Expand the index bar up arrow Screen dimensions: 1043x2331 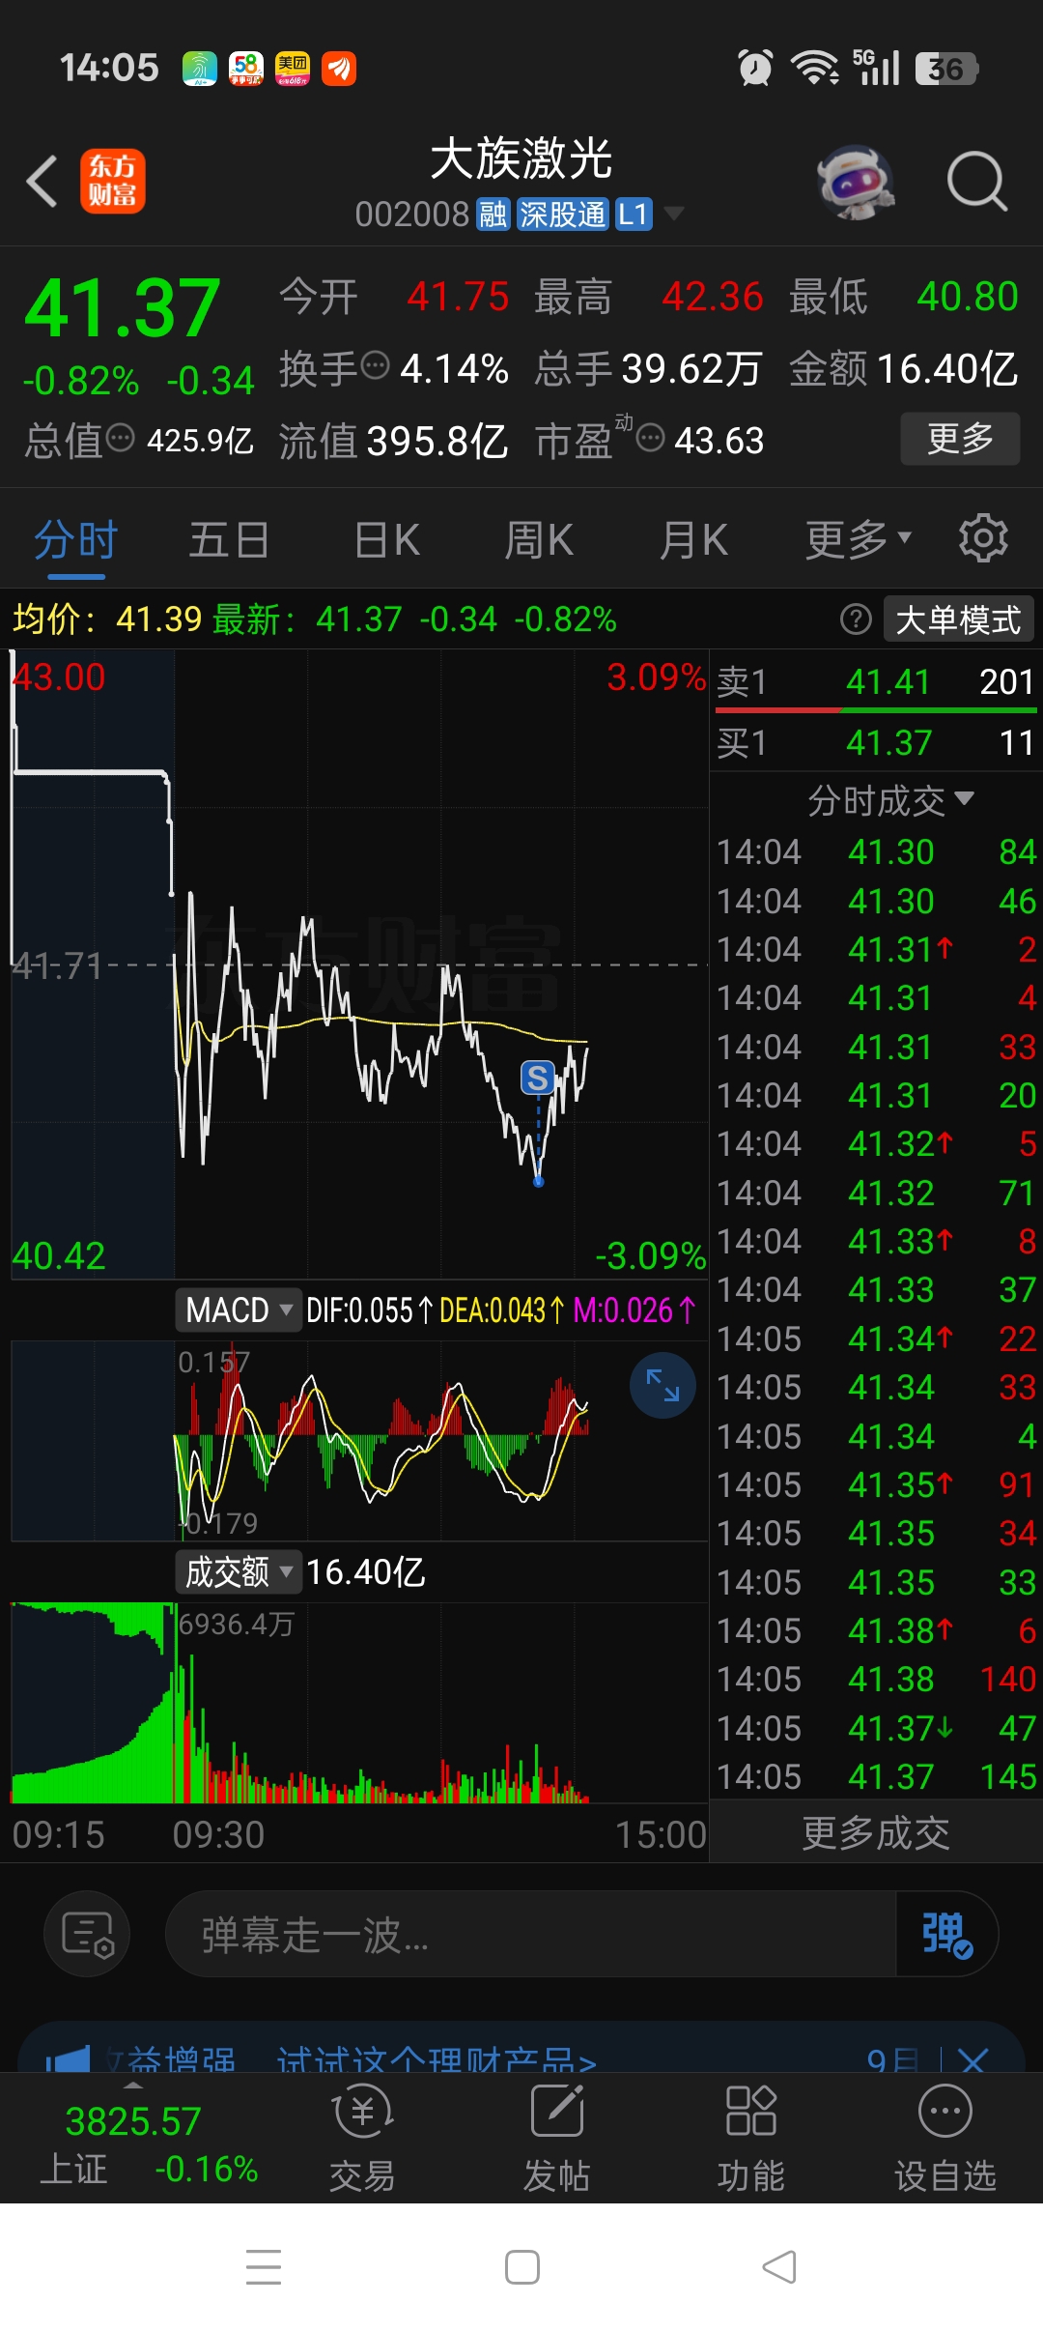(133, 2086)
